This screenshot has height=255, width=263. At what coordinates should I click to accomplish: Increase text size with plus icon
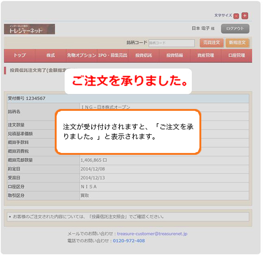tap(245, 16)
